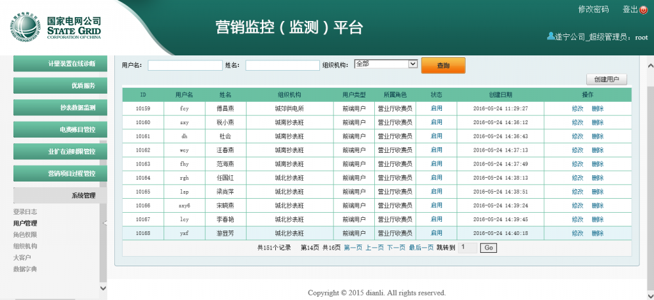Click 删除 for user yxf
Viewport: 654px width, 300px height.
point(597,233)
